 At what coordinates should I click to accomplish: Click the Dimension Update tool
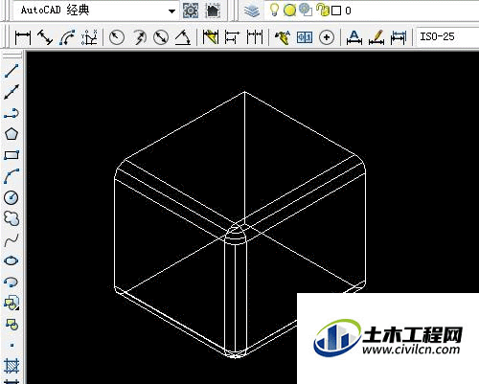399,37
